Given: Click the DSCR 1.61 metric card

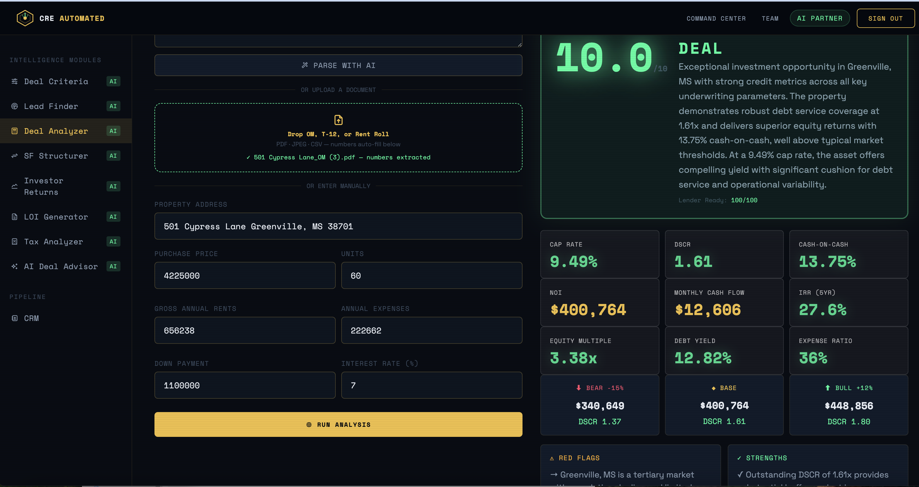Looking at the screenshot, I should click(724, 254).
